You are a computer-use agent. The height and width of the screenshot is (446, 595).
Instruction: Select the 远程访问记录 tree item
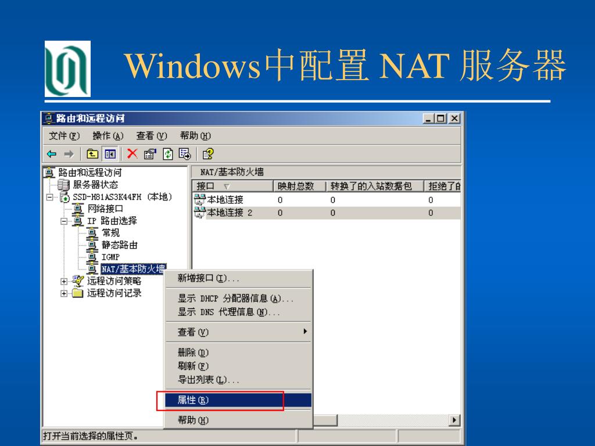[x=114, y=293]
